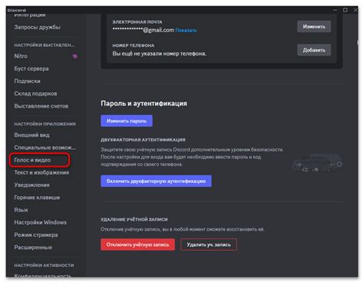Click Изменить пароль button
364x283 pixels.
tap(127, 121)
